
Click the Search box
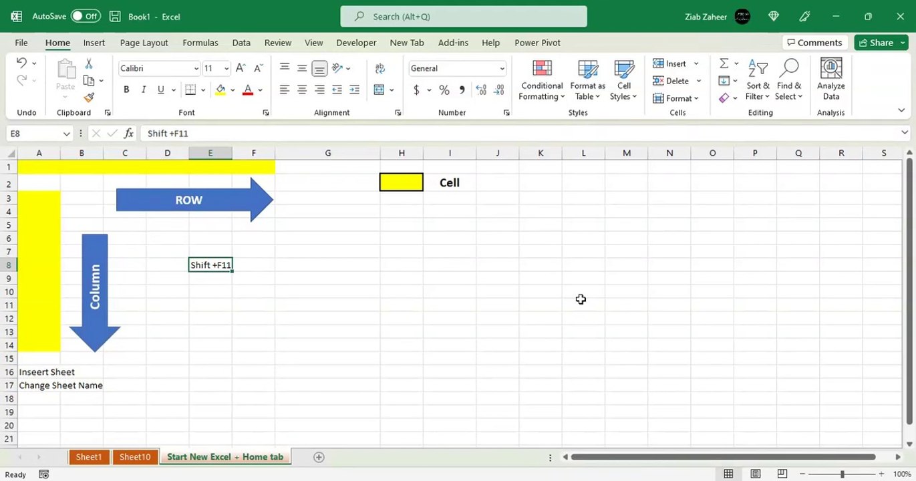464,16
